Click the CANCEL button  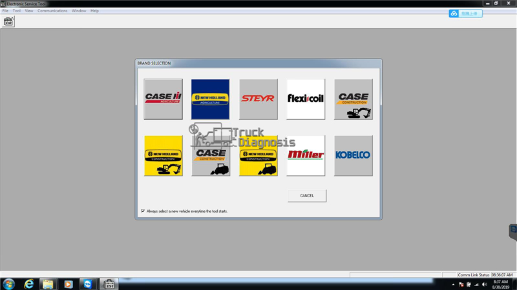(x=307, y=196)
